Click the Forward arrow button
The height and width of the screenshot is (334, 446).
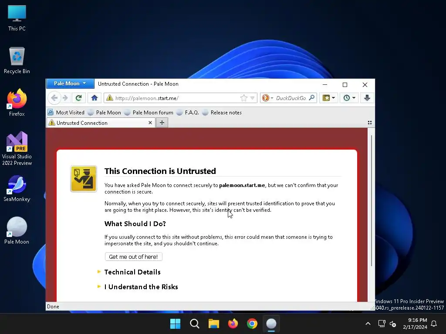(65, 98)
